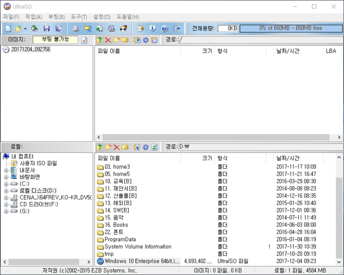344x275 pixels.
Task: Click the Convert image format icon
Action: (88, 28)
